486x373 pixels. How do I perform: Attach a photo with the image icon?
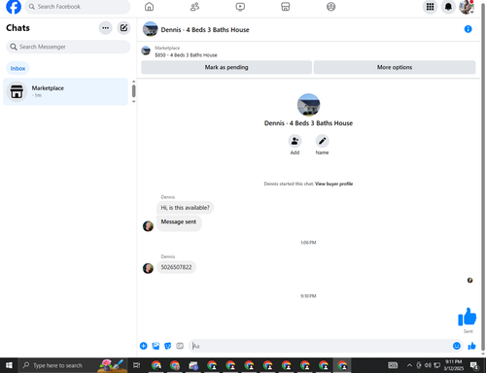click(x=156, y=346)
